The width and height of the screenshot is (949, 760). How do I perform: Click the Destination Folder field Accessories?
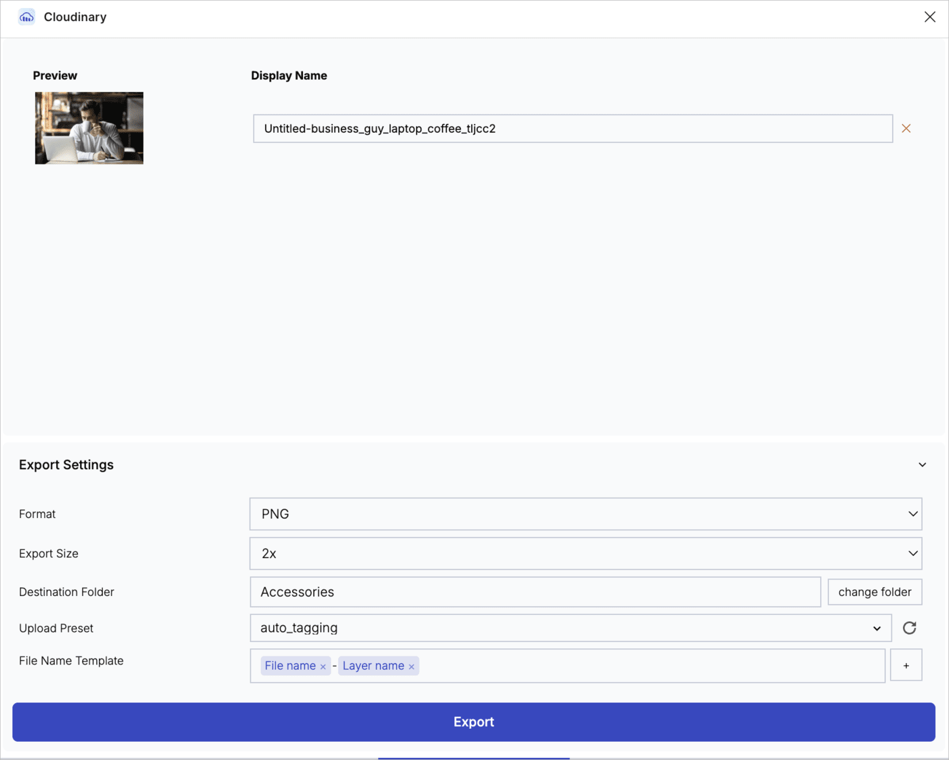[x=536, y=592]
